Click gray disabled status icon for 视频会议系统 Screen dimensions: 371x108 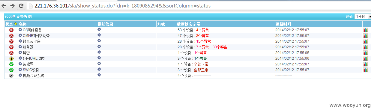tap(11, 76)
